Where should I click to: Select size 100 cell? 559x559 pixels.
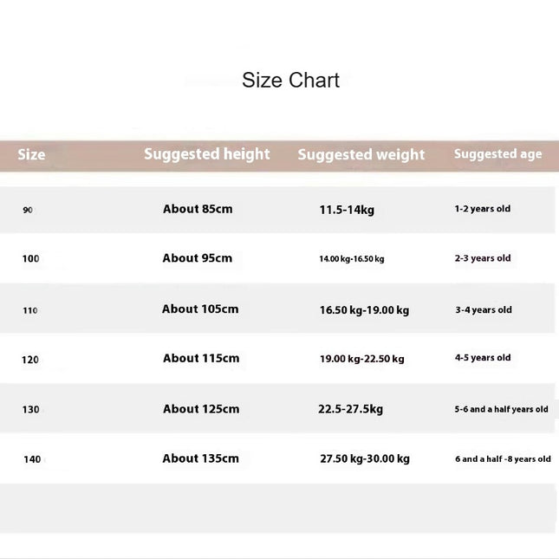[30, 258]
